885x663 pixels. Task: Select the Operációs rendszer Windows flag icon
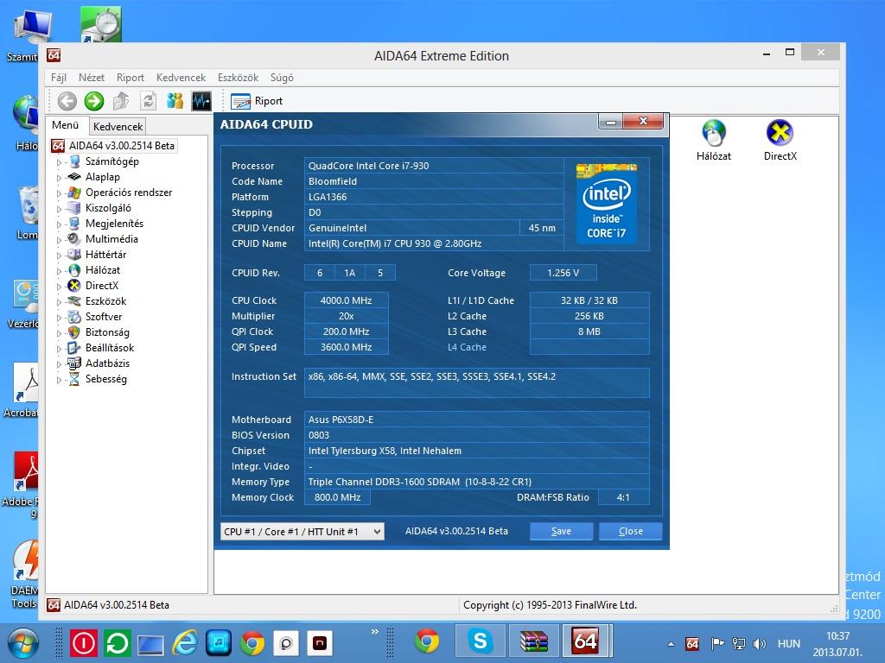pyautogui.click(x=74, y=193)
